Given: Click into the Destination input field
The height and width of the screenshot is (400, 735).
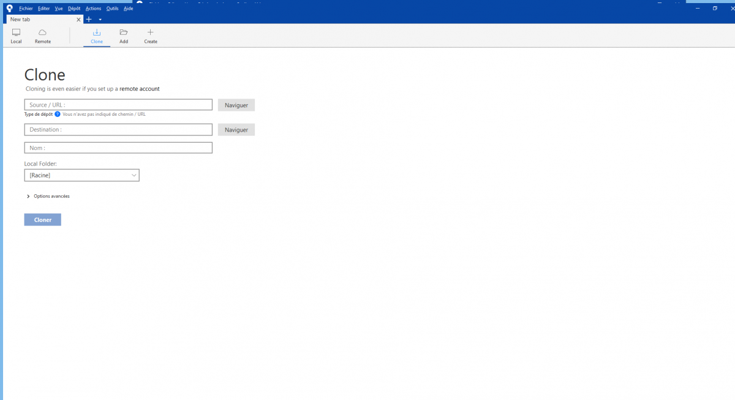Looking at the screenshot, I should [x=118, y=130].
